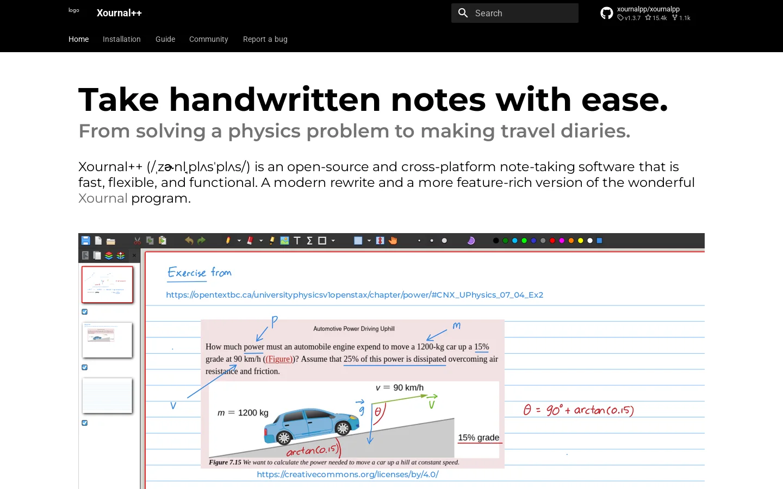Open the Report a bug tab
This screenshot has width=783, height=489.
(x=265, y=39)
